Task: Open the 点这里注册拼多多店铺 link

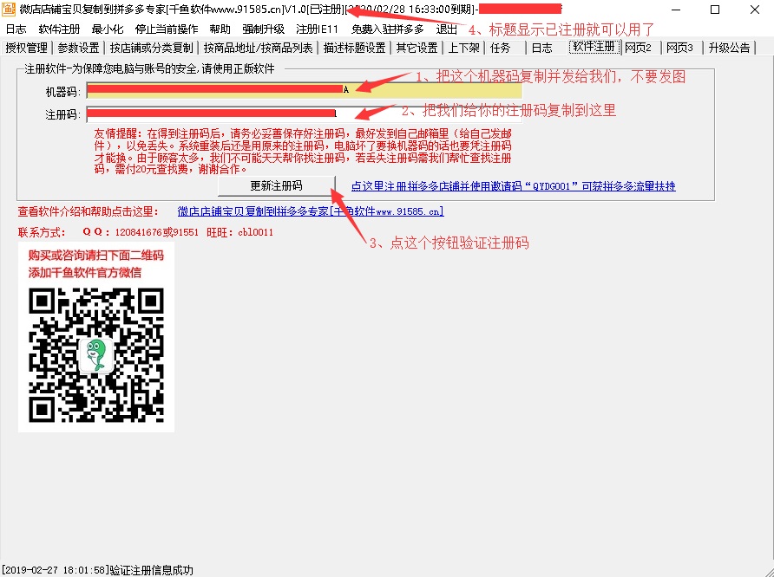Action: [514, 186]
